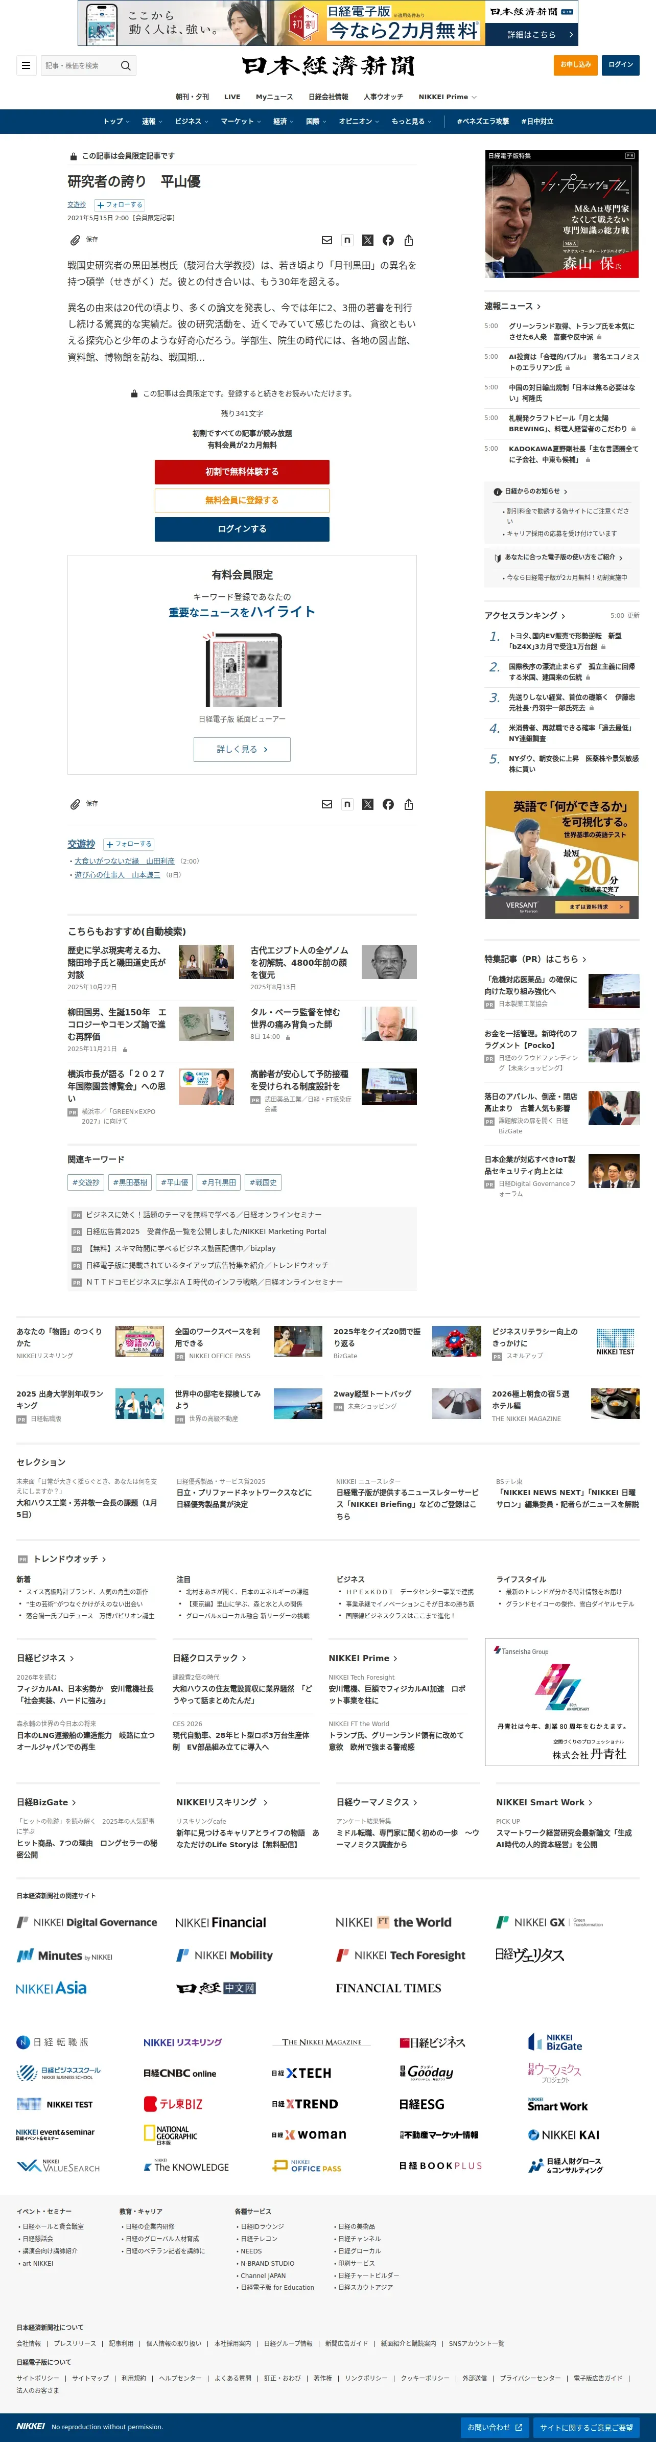Open the 朝刊・夕刊 menu item
Image resolution: width=656 pixels, height=2442 pixels.
pos(193,97)
